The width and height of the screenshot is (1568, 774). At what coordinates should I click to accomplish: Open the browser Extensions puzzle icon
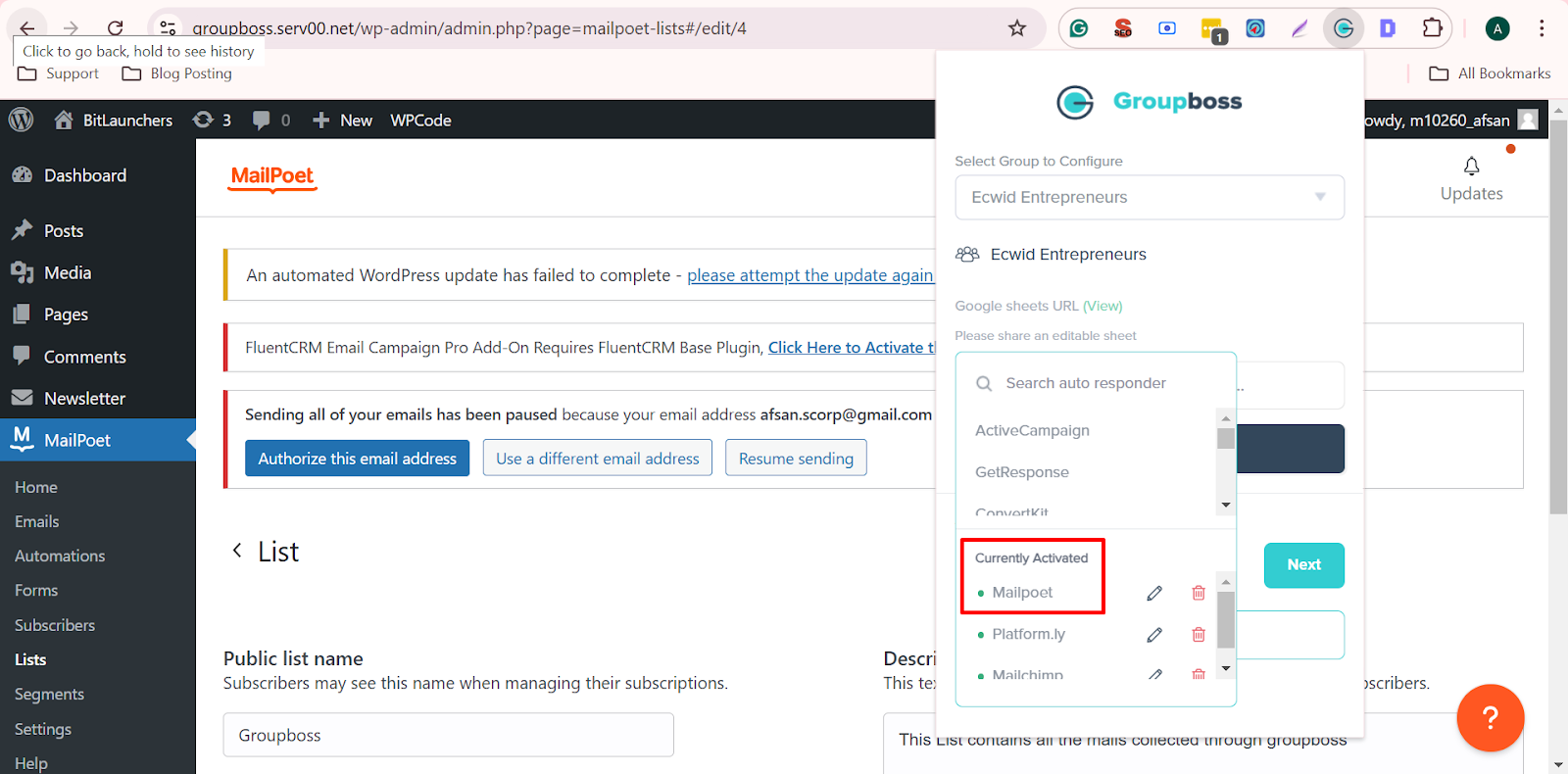[1432, 28]
